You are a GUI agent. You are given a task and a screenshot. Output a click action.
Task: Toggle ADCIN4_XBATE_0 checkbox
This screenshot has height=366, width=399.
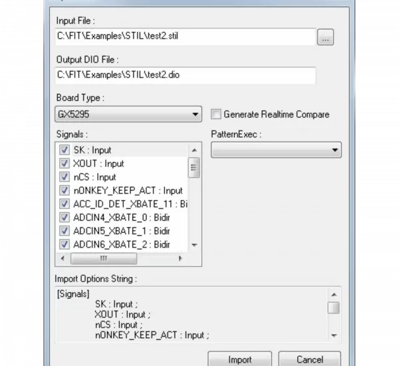65,218
